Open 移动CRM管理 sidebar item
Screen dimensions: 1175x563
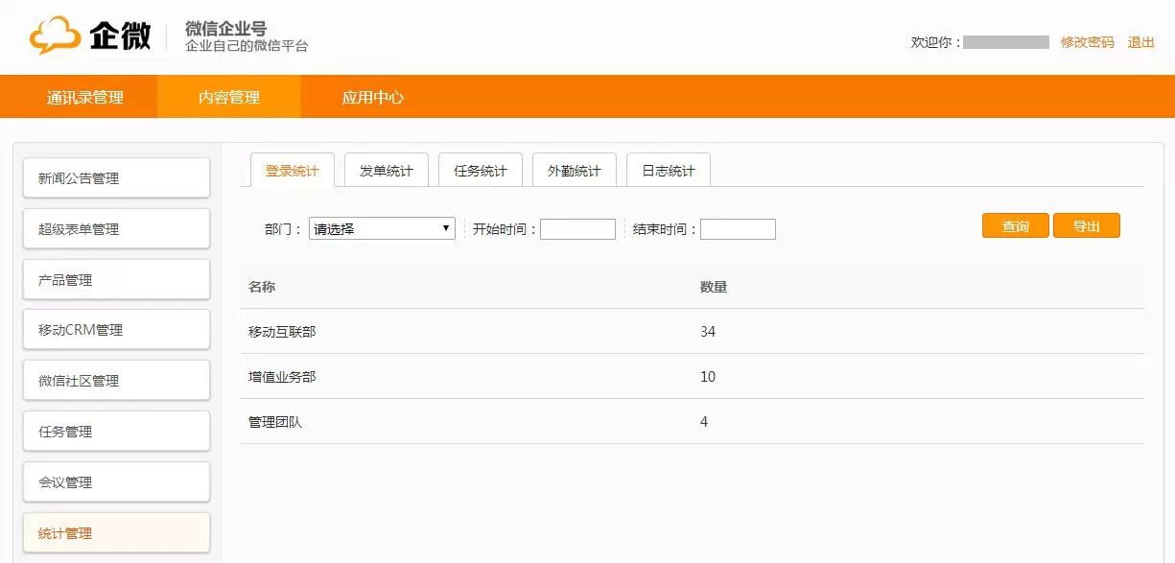point(116,330)
